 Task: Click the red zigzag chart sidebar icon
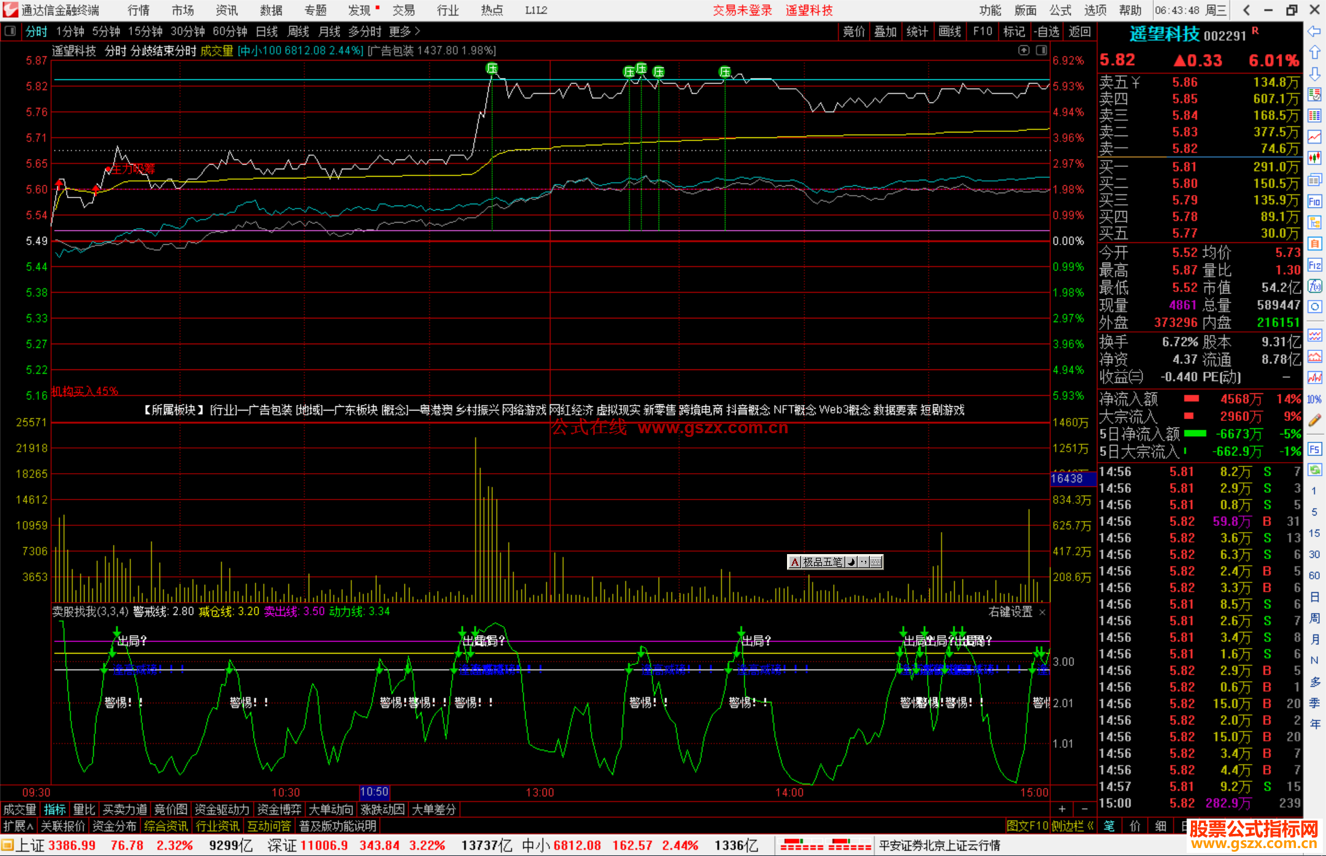(x=1314, y=377)
